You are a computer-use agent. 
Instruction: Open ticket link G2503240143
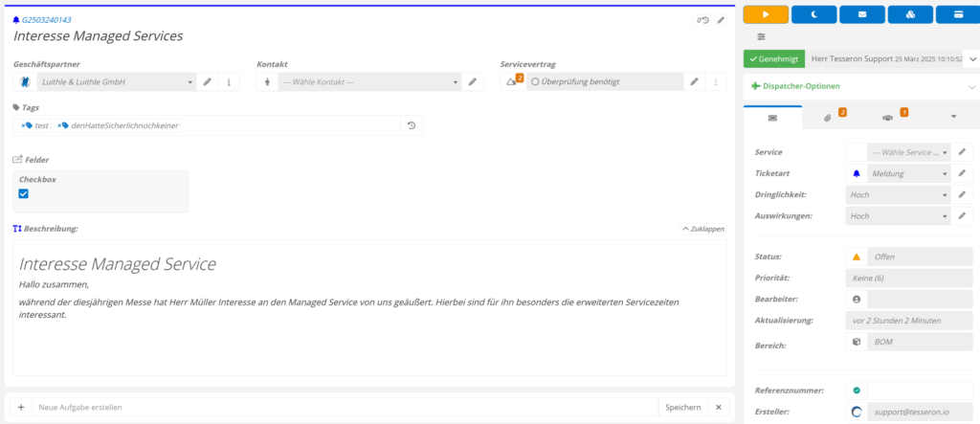[47, 20]
